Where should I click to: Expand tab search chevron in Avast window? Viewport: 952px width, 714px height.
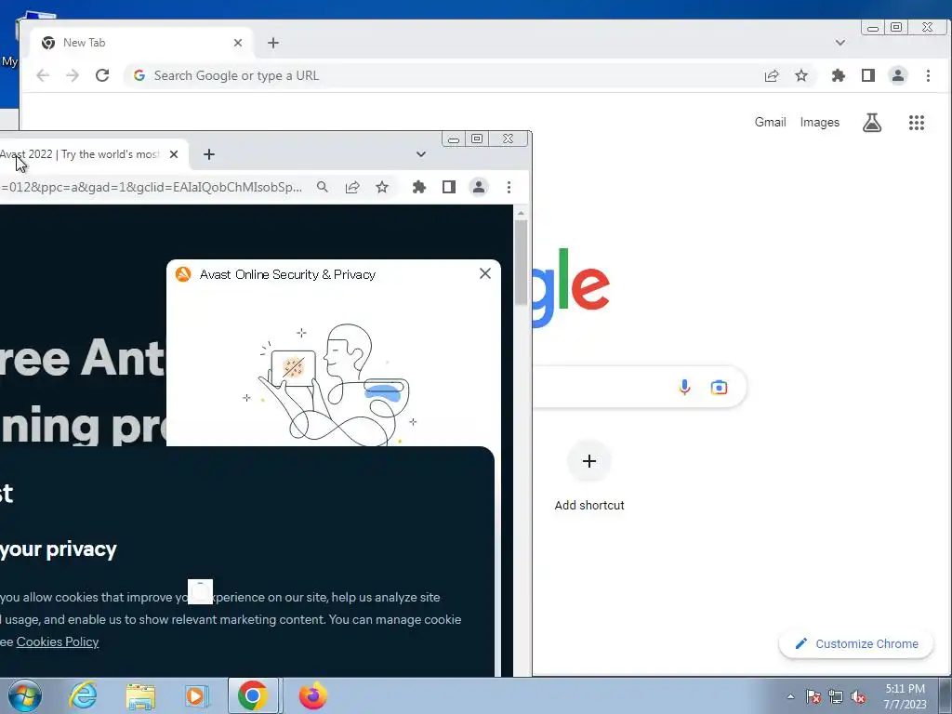click(x=421, y=154)
